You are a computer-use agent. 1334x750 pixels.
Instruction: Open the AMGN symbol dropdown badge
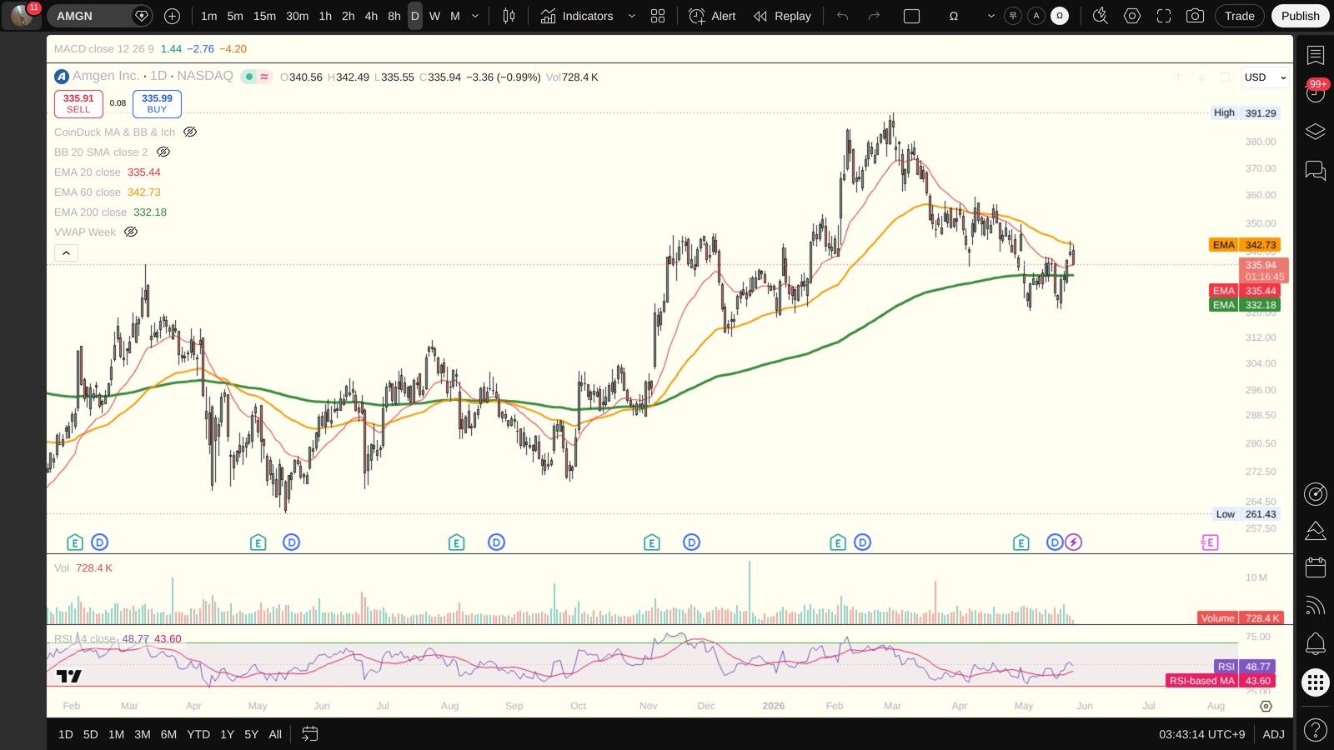[142, 16]
